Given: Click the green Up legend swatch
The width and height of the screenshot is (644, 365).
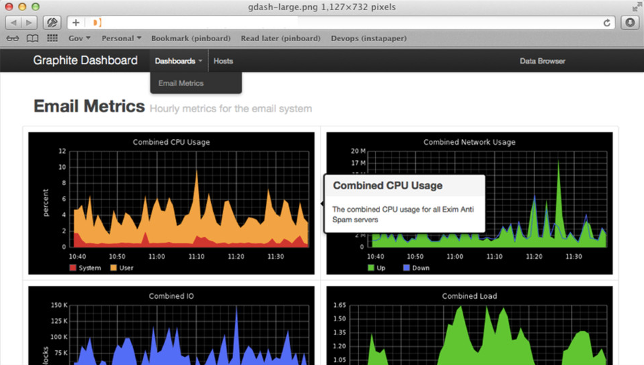Looking at the screenshot, I should pyautogui.click(x=371, y=268).
